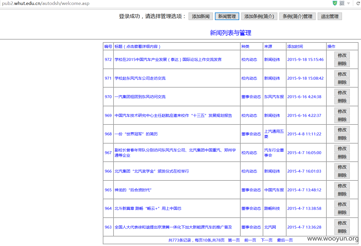Screen dimensions: 361x246
Task: Go to 前一页 in pagination
Action: [250, 240]
